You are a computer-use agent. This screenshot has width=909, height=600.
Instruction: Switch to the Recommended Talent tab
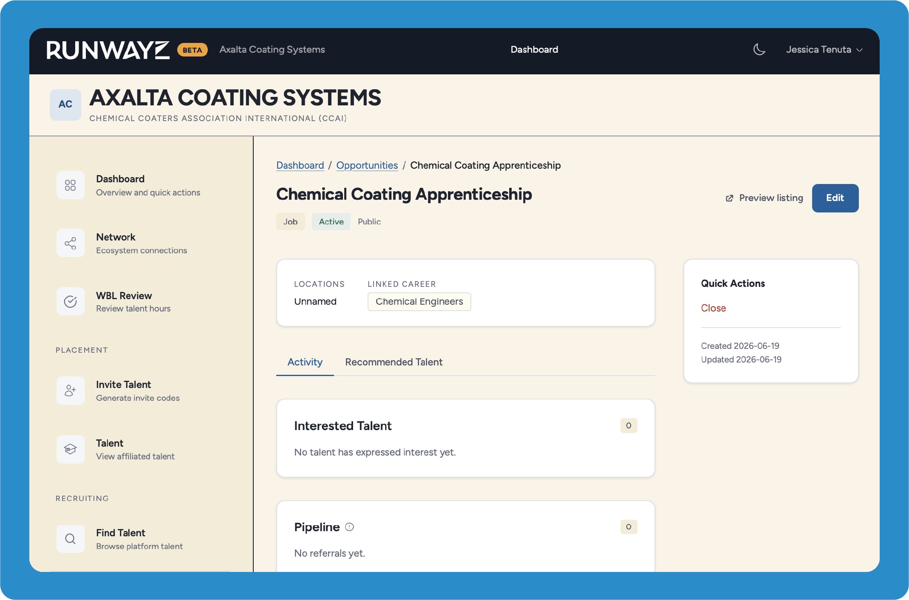click(394, 362)
